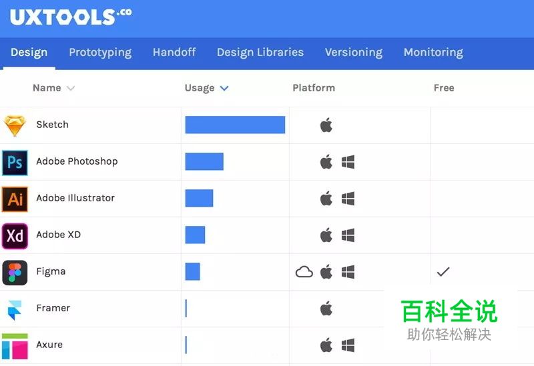Sort by Name using its arrow

[71, 88]
